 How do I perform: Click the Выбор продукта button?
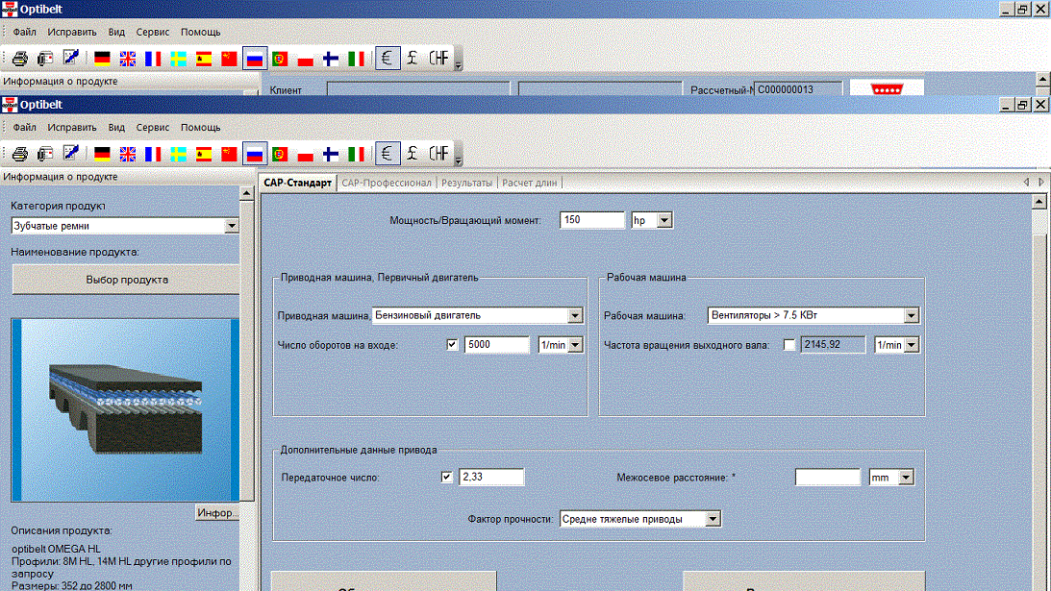tap(127, 280)
